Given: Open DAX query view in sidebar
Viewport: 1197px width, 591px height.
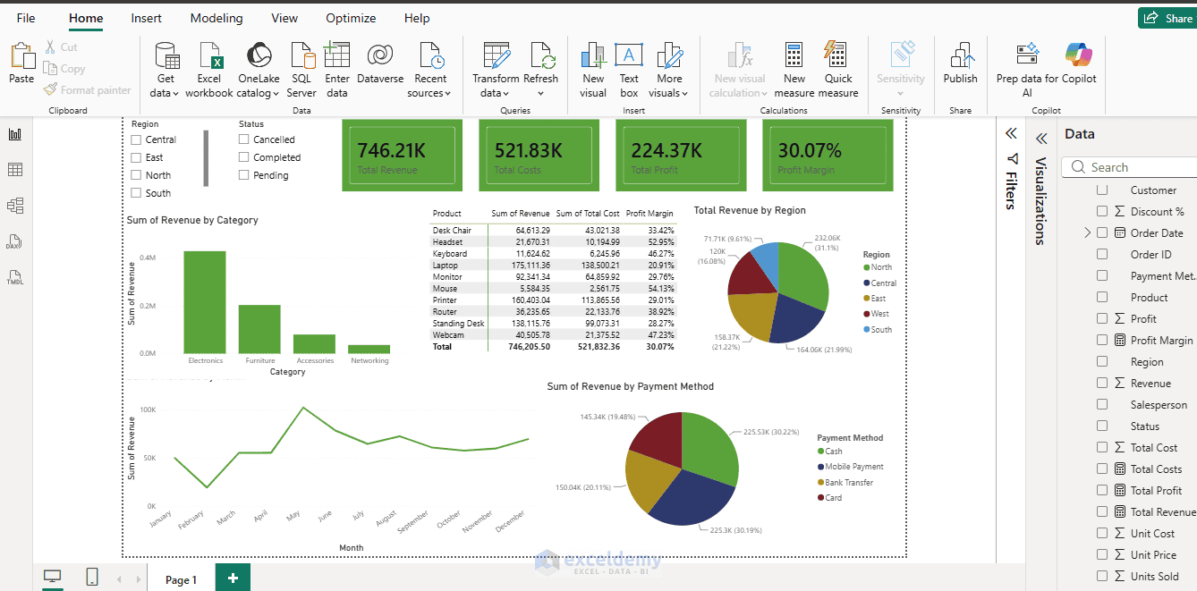Looking at the screenshot, I should [x=15, y=241].
